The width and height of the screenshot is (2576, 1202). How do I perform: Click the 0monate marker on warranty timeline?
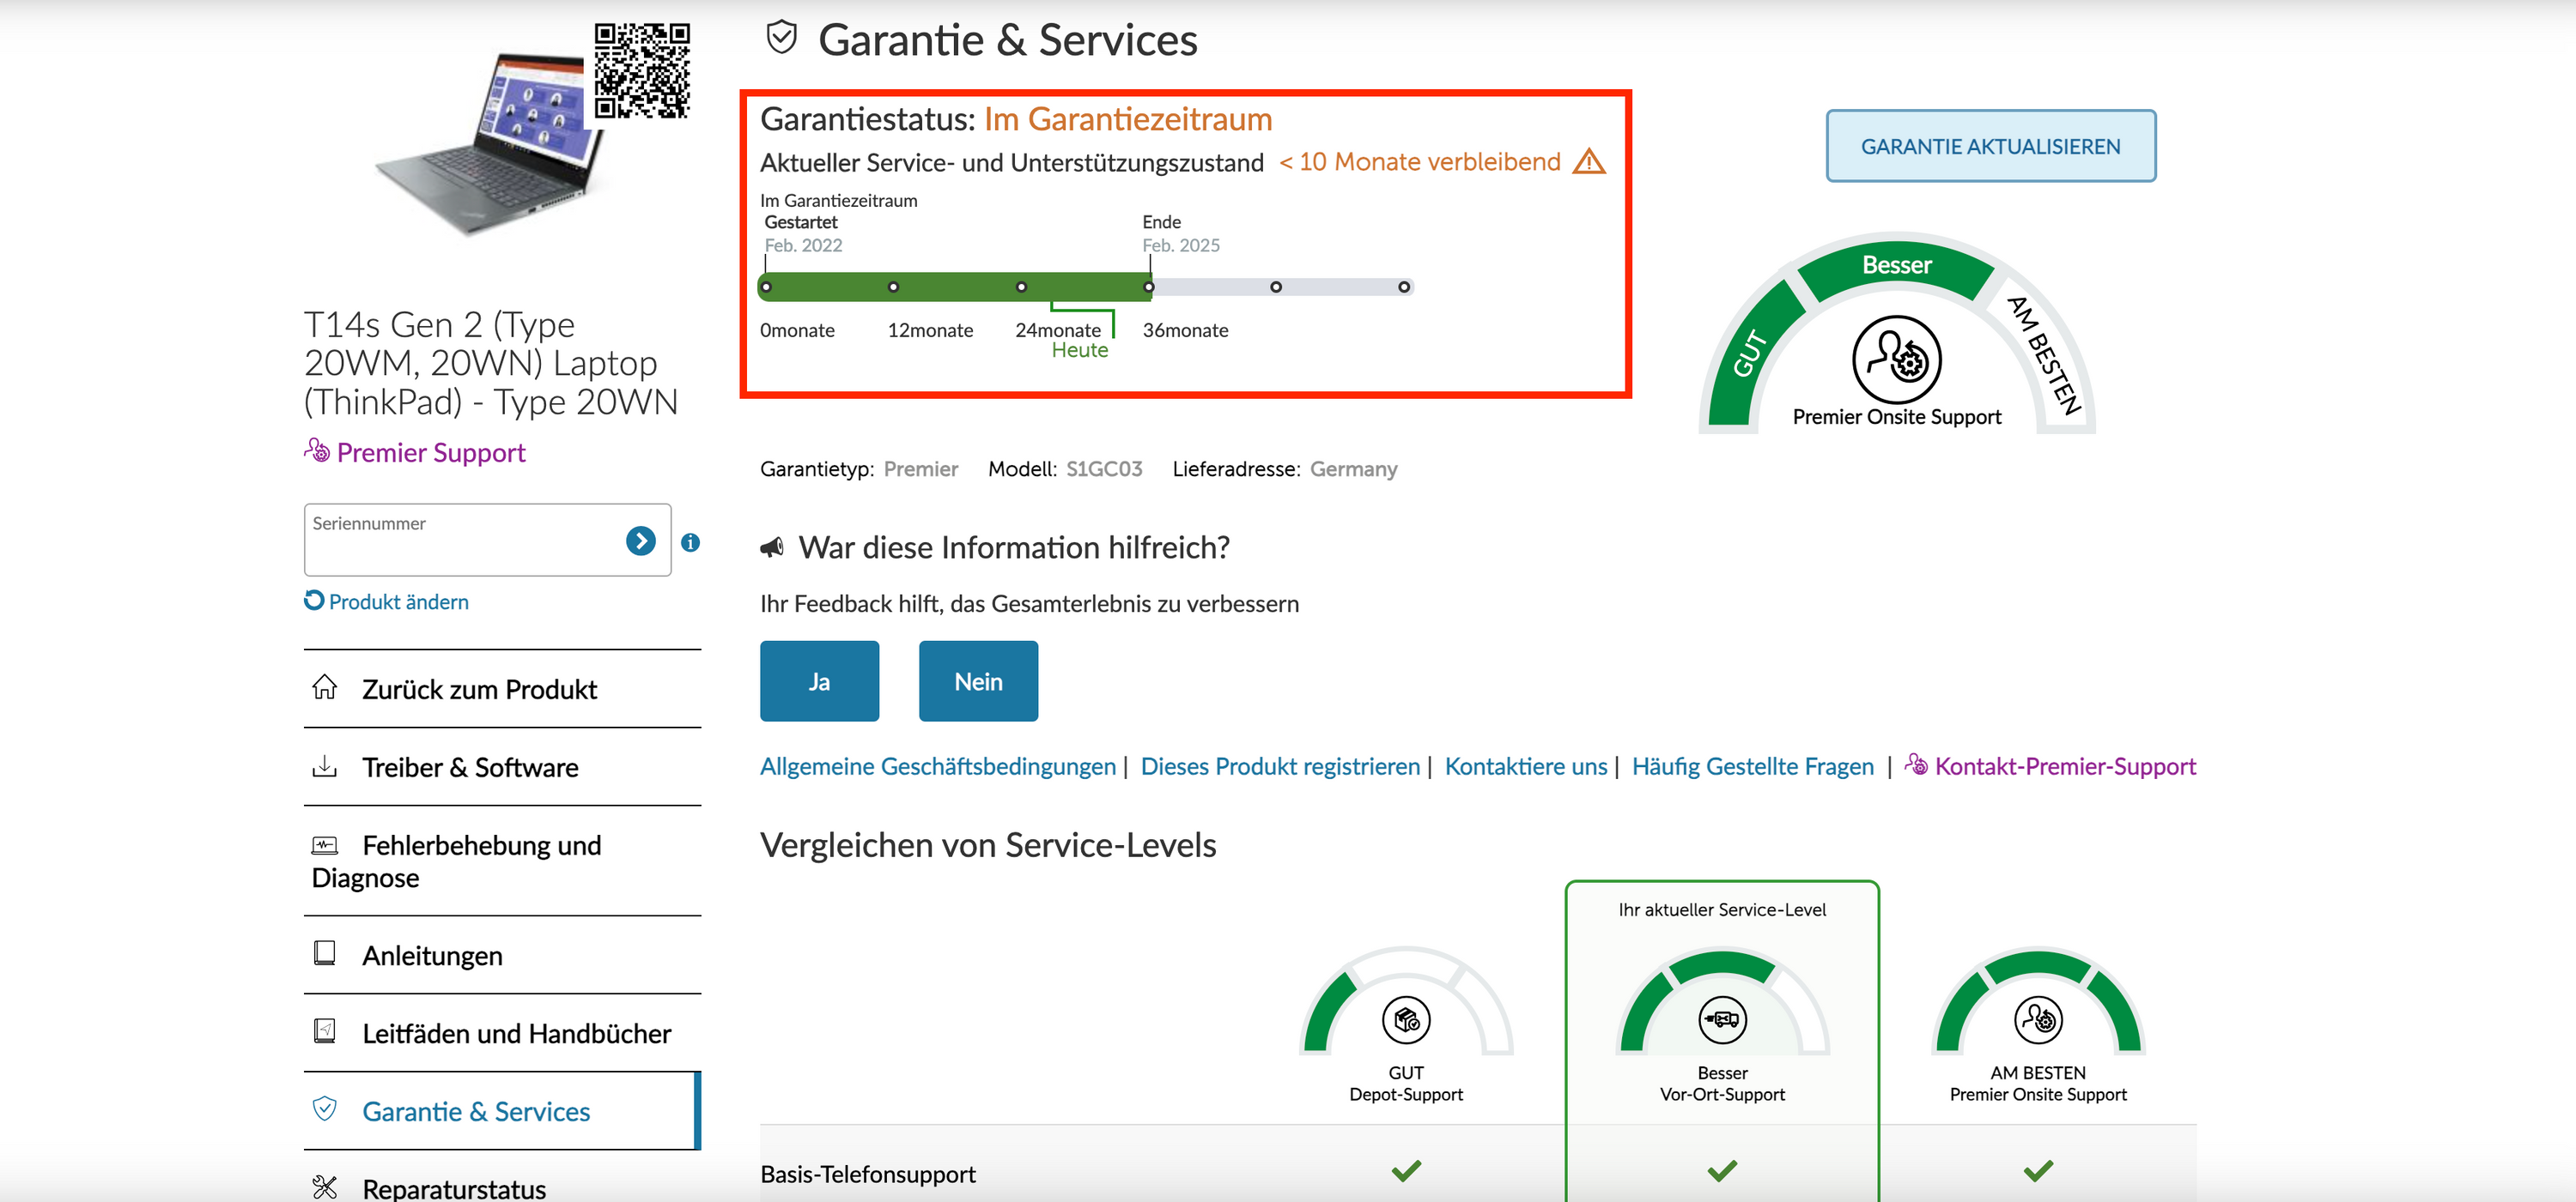pyautogui.click(x=766, y=287)
